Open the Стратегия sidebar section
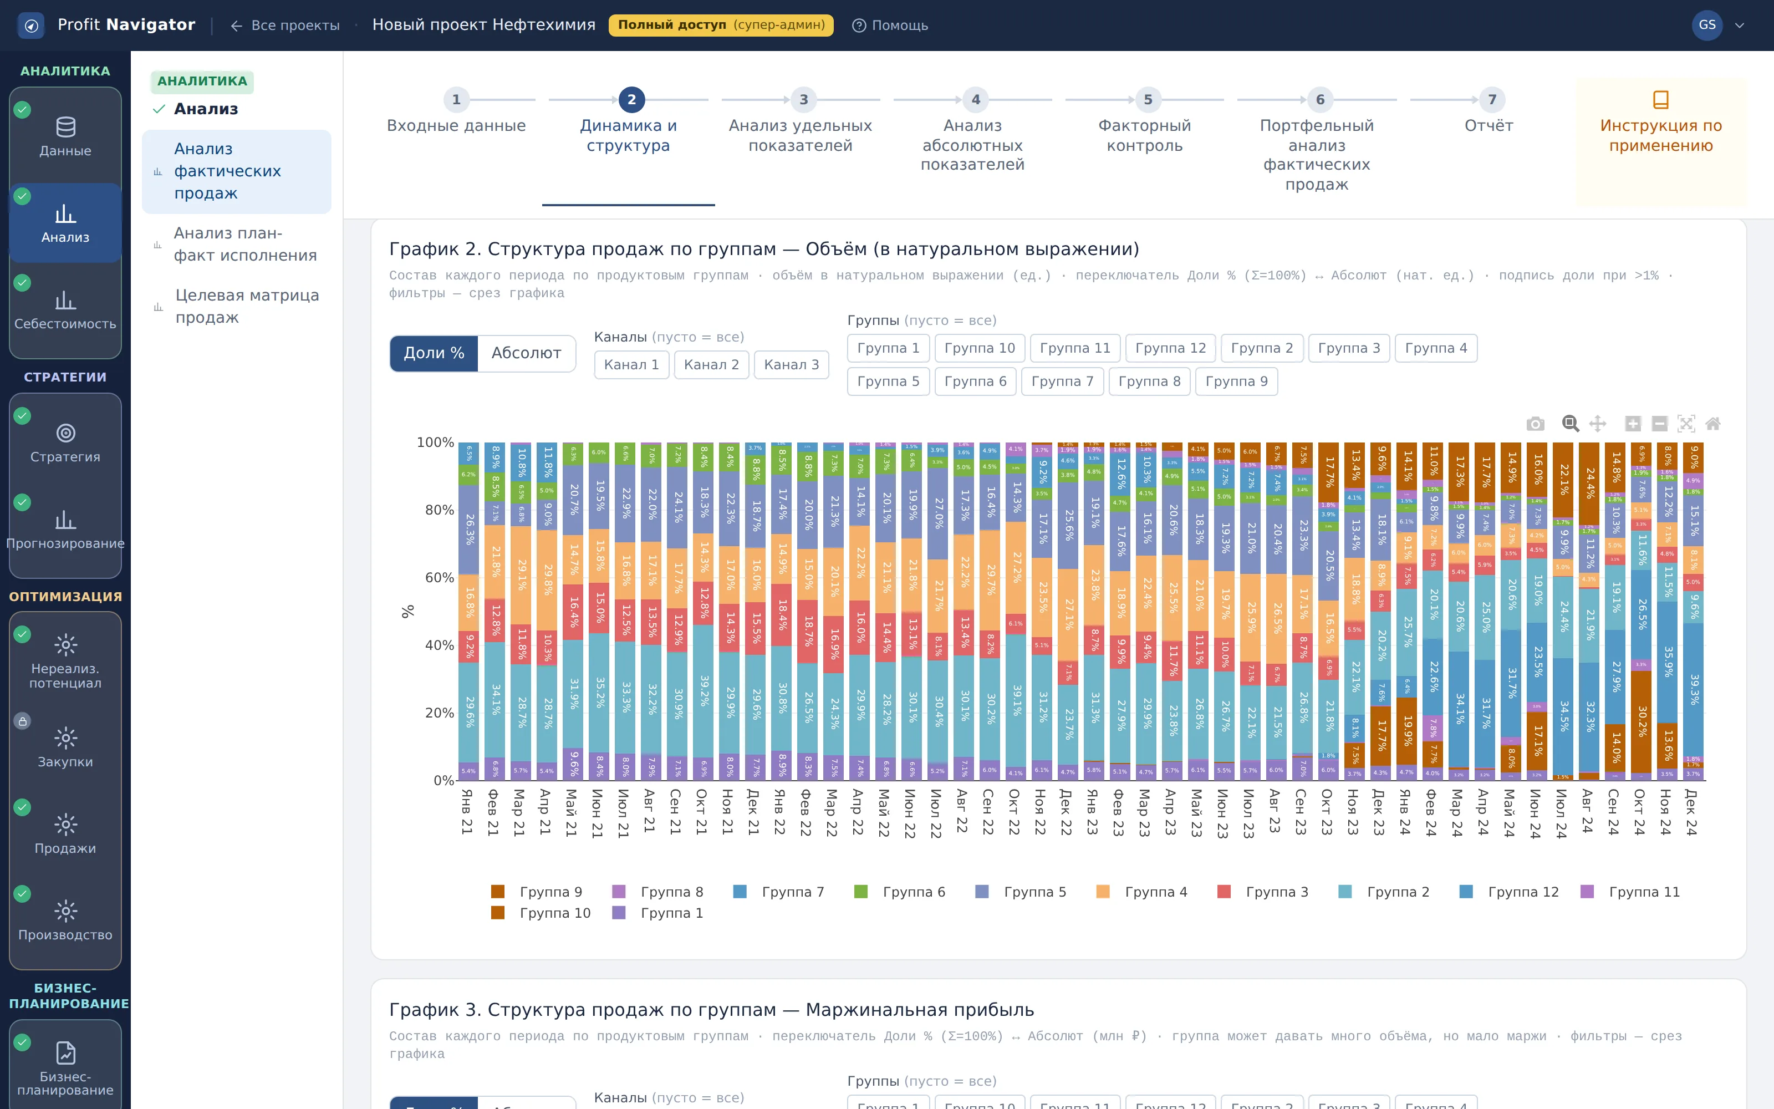 (65, 443)
